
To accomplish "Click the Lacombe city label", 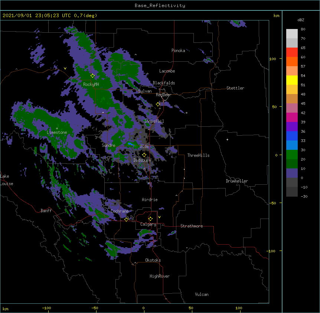I will (x=167, y=71).
